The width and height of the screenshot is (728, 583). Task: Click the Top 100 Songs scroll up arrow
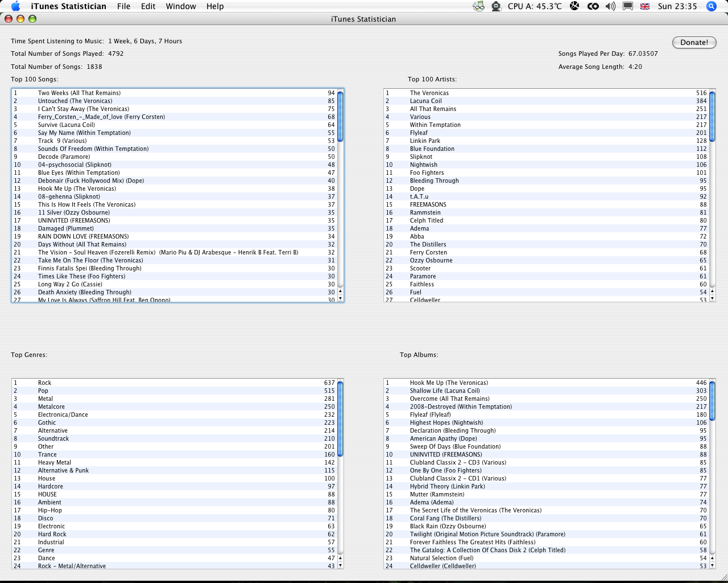340,291
